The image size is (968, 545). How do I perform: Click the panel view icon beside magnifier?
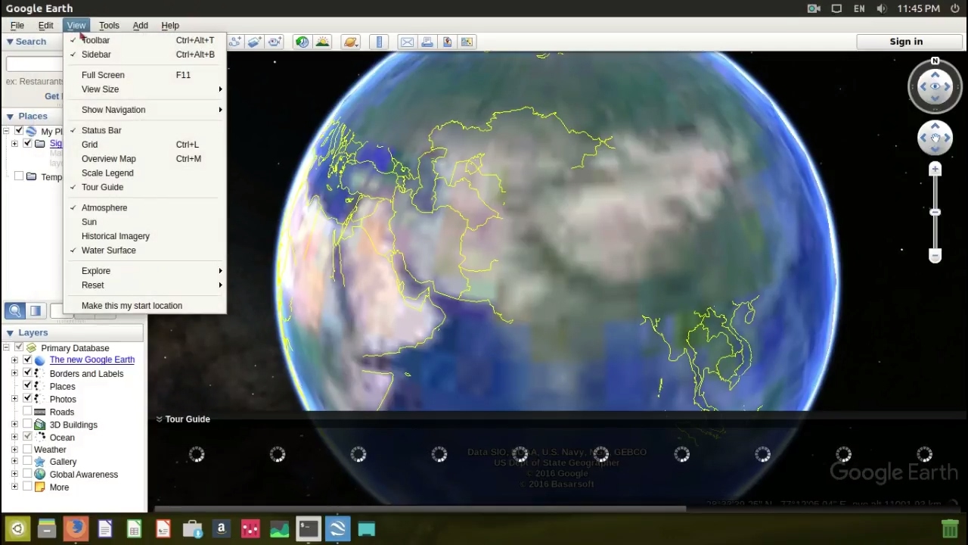[x=36, y=311]
